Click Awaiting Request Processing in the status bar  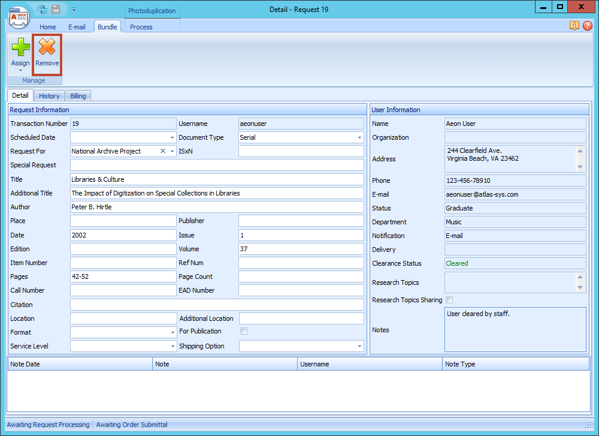pos(48,425)
